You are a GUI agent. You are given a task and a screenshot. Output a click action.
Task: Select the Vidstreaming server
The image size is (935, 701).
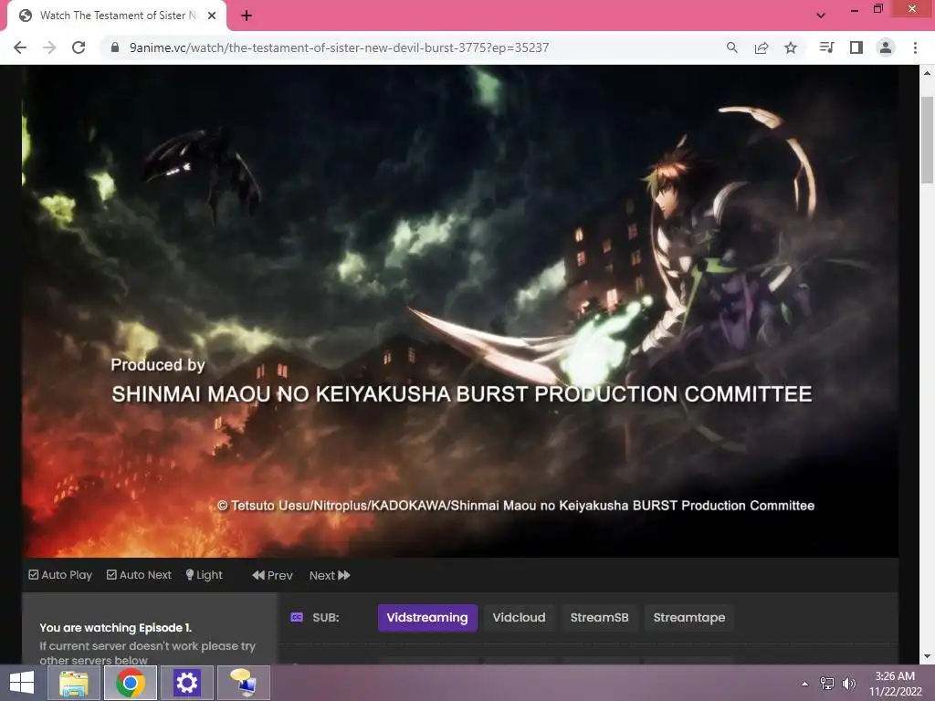pyautogui.click(x=427, y=618)
